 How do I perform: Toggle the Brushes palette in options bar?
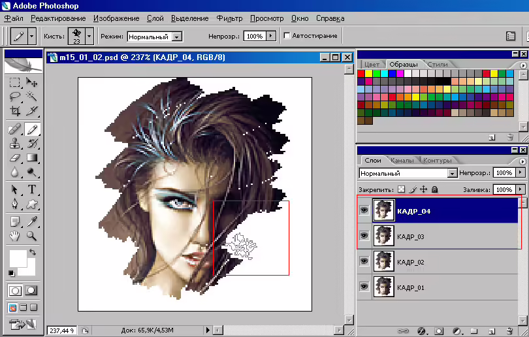(x=511, y=36)
